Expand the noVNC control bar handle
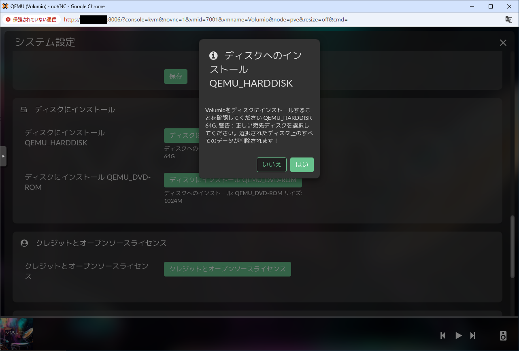Image resolution: width=519 pixels, height=351 pixels. [3, 156]
